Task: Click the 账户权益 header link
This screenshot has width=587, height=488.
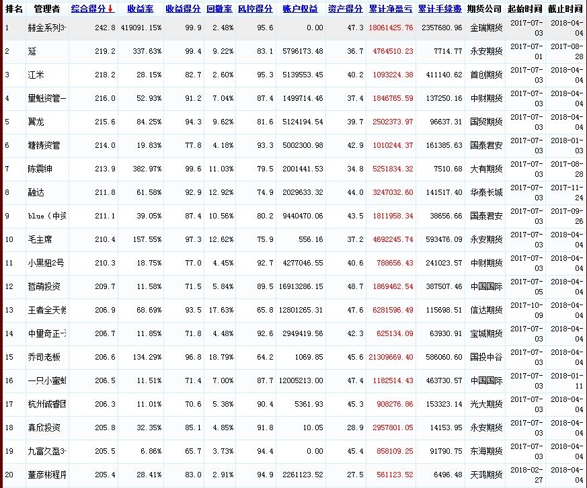Action: click(300, 9)
